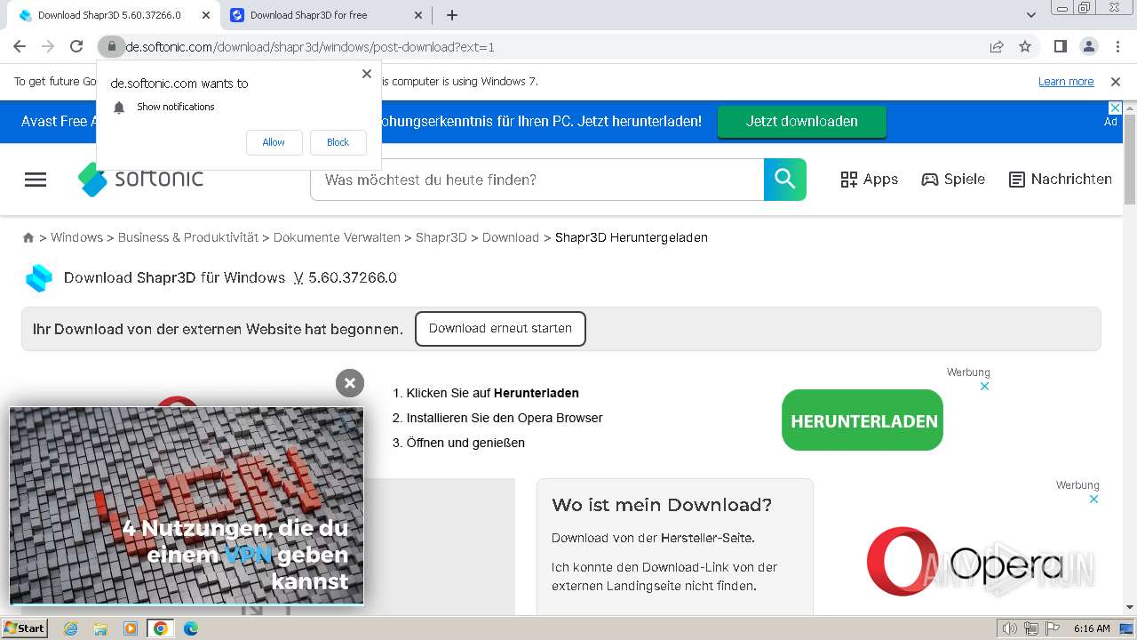Click the volume speaker tray icon
This screenshot has width=1137, height=640.
pos(1010,628)
